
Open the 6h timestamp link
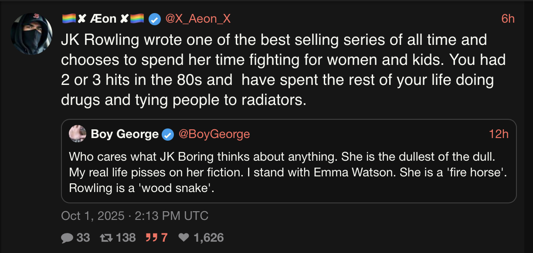pyautogui.click(x=508, y=19)
